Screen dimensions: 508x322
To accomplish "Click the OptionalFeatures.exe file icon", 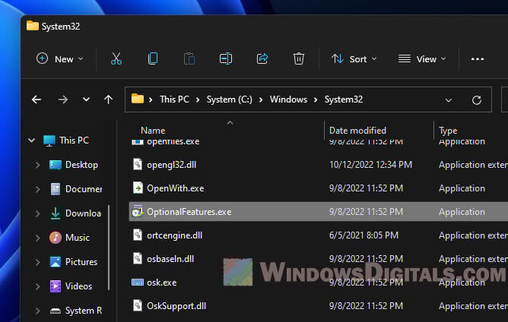I will 138,211.
